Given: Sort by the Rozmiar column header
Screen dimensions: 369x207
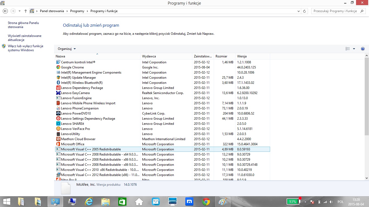Looking at the screenshot, I should [224, 56].
